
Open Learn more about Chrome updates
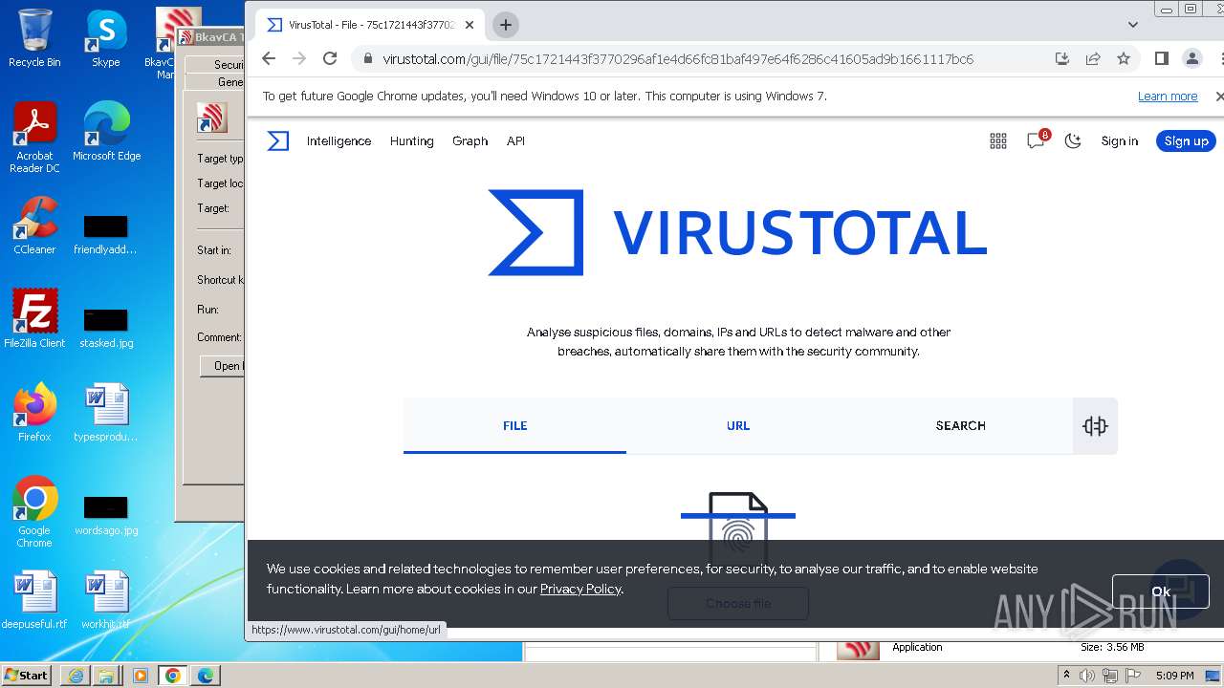click(x=1168, y=97)
